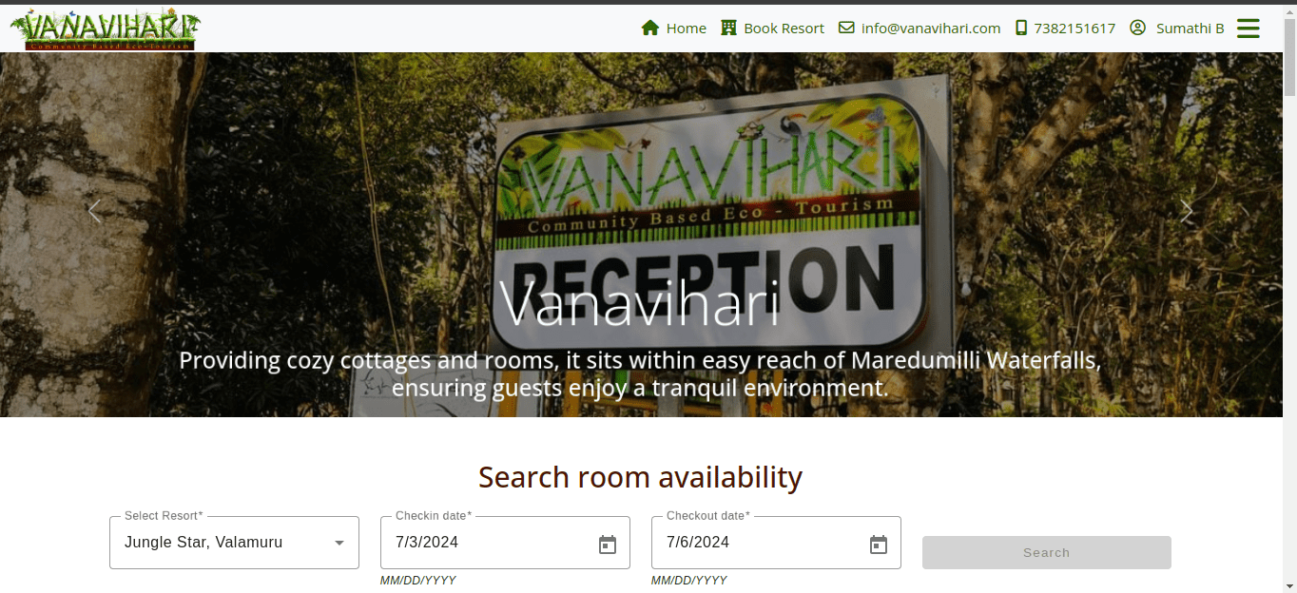Click the mobile phone icon
Viewport: 1297px width, 593px height.
[x=1021, y=28]
